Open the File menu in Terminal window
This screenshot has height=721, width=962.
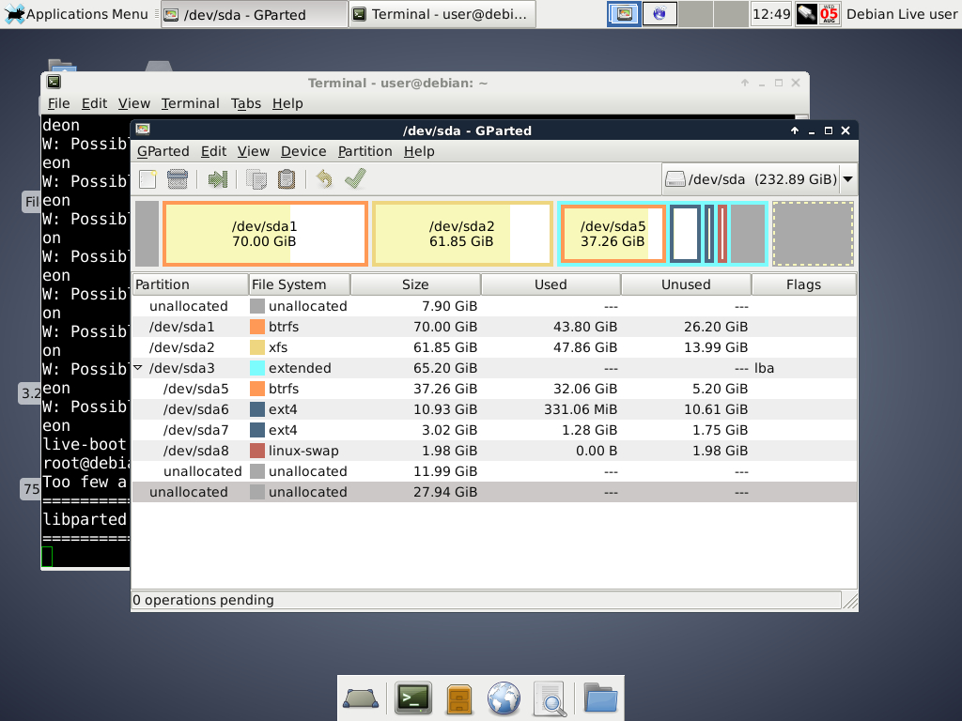(59, 103)
